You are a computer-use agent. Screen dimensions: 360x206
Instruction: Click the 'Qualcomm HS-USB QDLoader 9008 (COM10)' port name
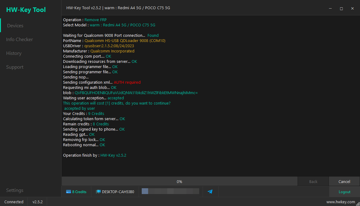(x=125, y=41)
